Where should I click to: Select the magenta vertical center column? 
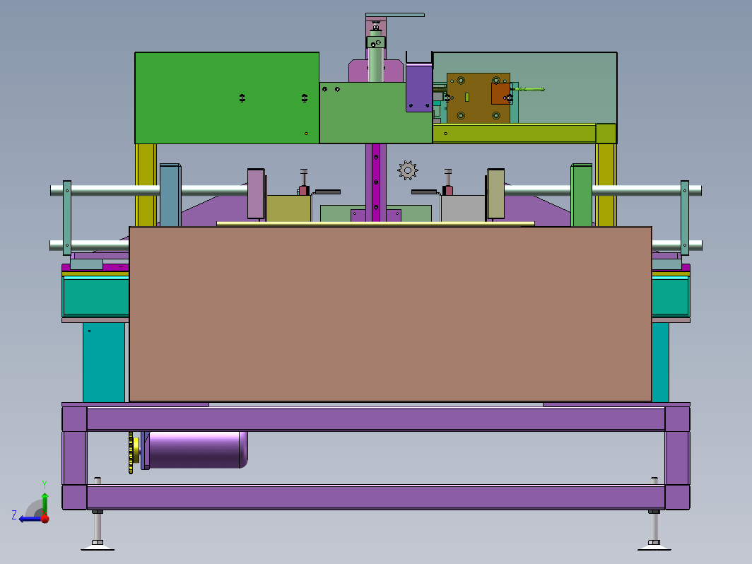[376, 182]
